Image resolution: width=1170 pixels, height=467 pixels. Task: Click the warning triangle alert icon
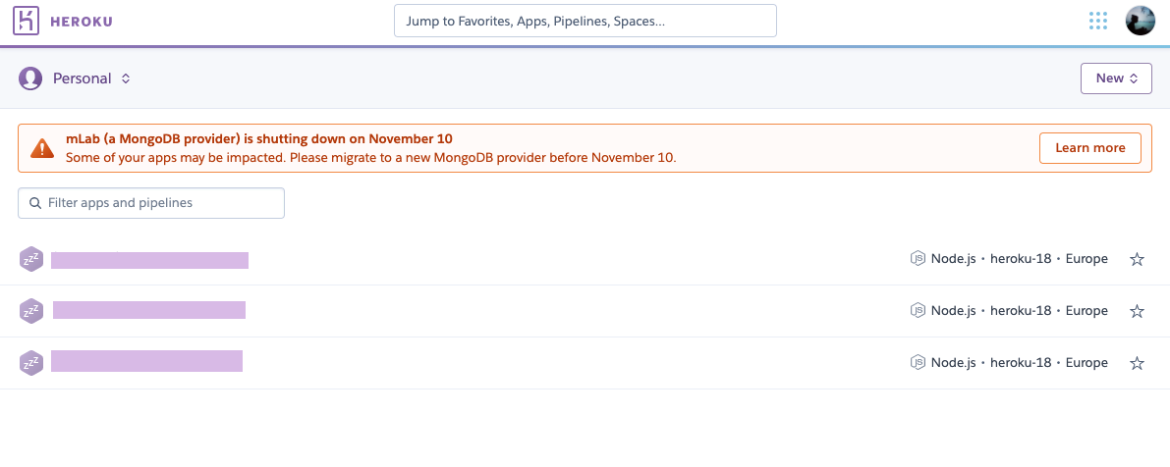(x=42, y=148)
